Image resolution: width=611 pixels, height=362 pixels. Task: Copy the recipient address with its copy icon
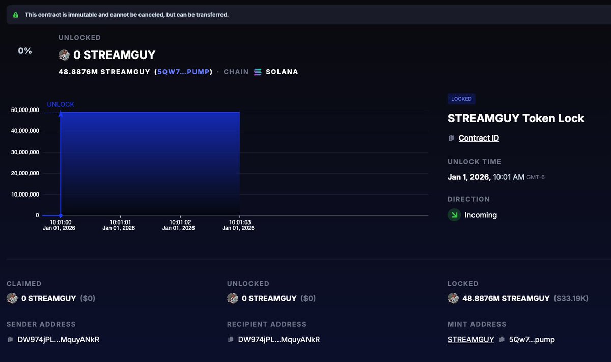tap(231, 340)
